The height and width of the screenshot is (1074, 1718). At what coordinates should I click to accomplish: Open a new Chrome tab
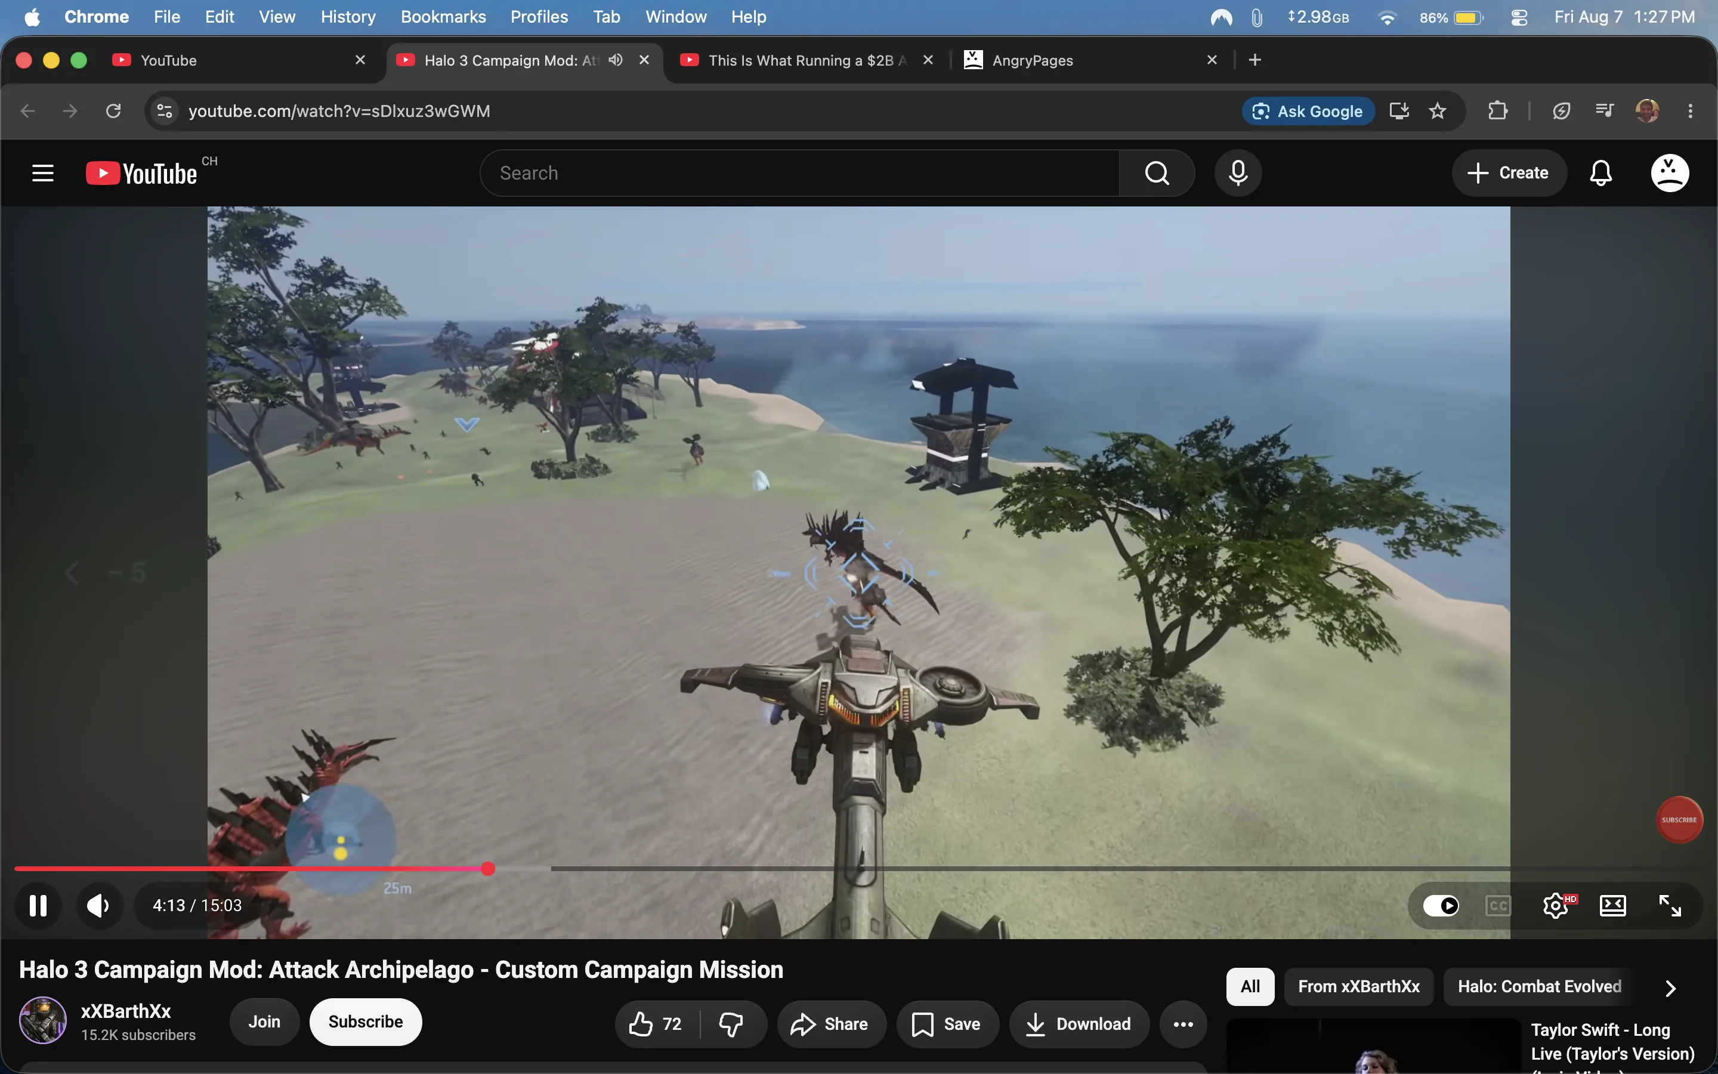click(1254, 60)
